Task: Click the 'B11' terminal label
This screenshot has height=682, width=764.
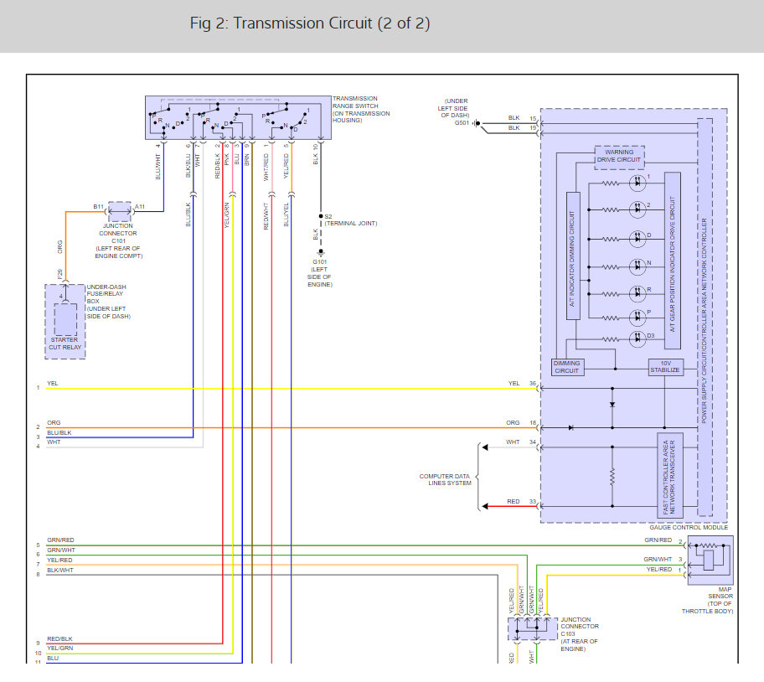Action: [98, 207]
